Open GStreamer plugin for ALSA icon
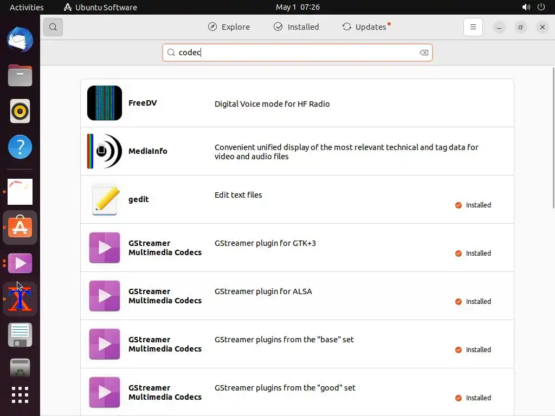Image resolution: width=555 pixels, height=416 pixels. click(105, 296)
